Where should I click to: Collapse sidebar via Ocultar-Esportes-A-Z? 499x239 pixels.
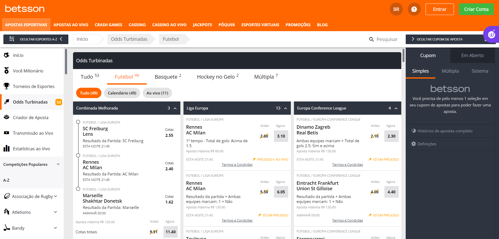pos(36,39)
